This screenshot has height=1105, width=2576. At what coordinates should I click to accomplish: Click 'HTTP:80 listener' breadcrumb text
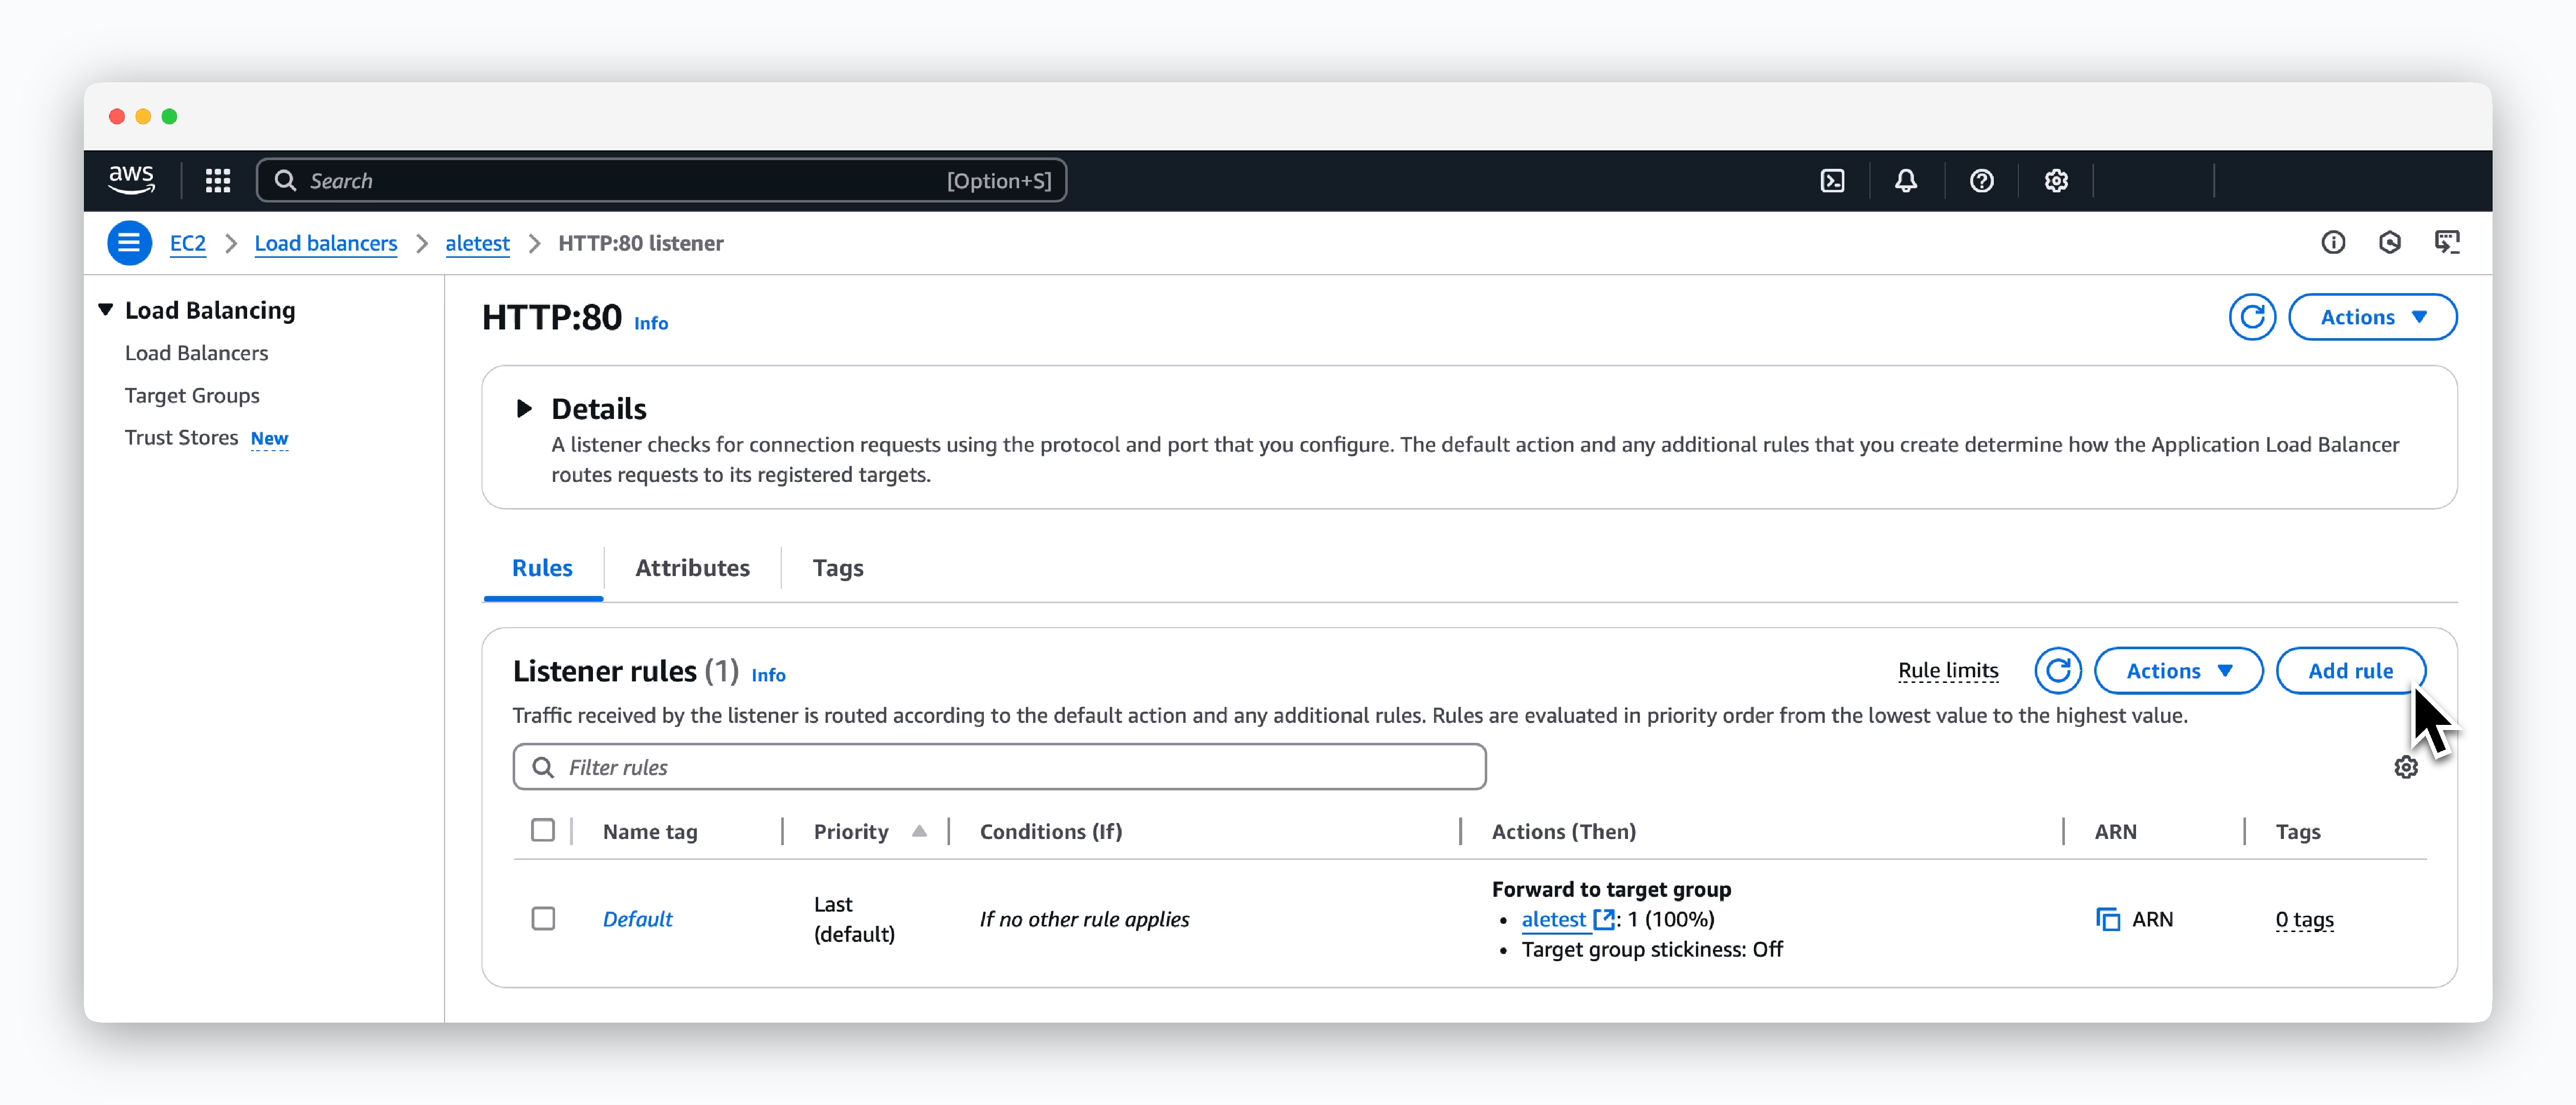640,243
